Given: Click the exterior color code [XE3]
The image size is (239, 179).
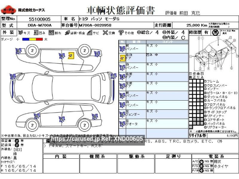Looking at the screenshot, I should 18,150.
